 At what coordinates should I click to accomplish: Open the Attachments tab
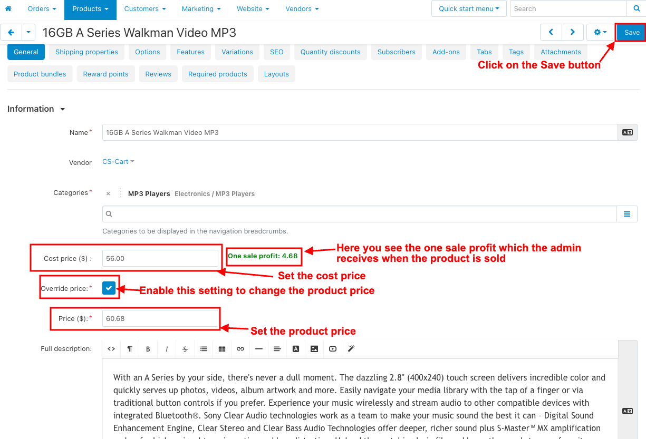click(x=561, y=52)
